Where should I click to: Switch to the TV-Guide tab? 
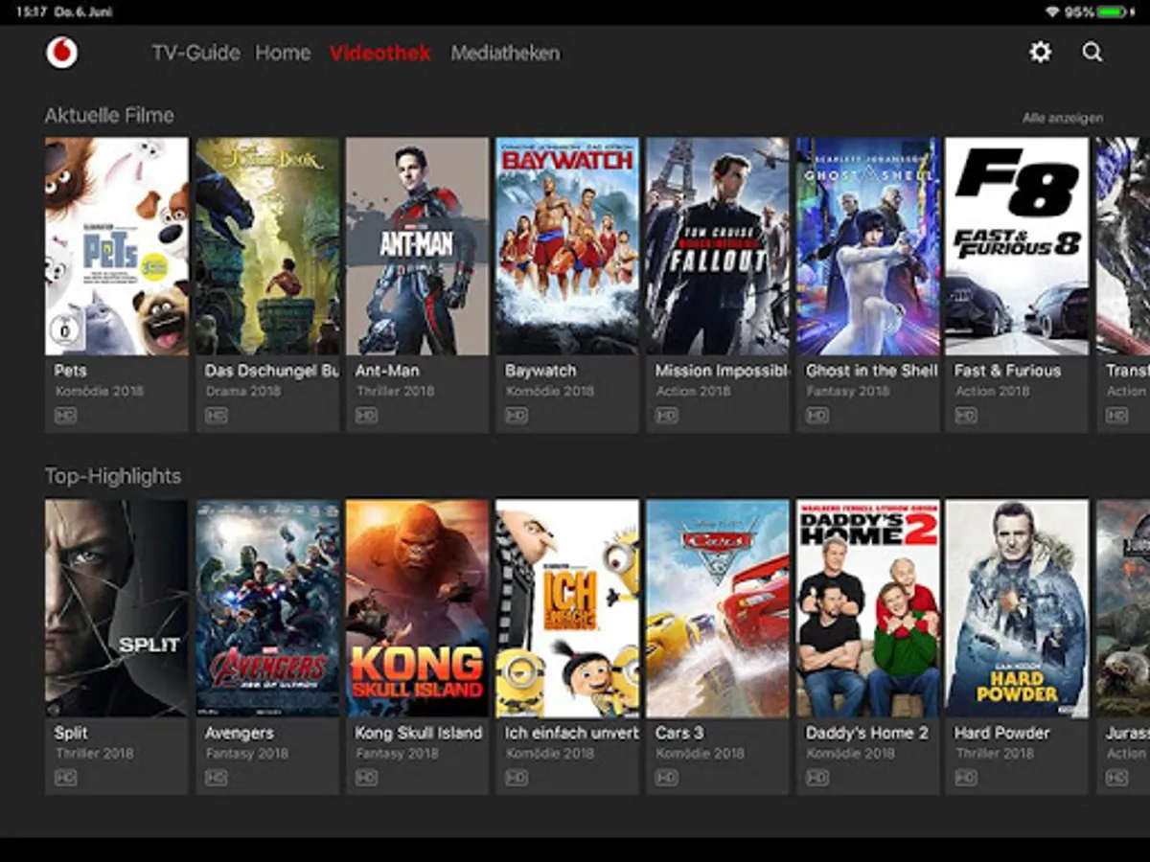[195, 53]
